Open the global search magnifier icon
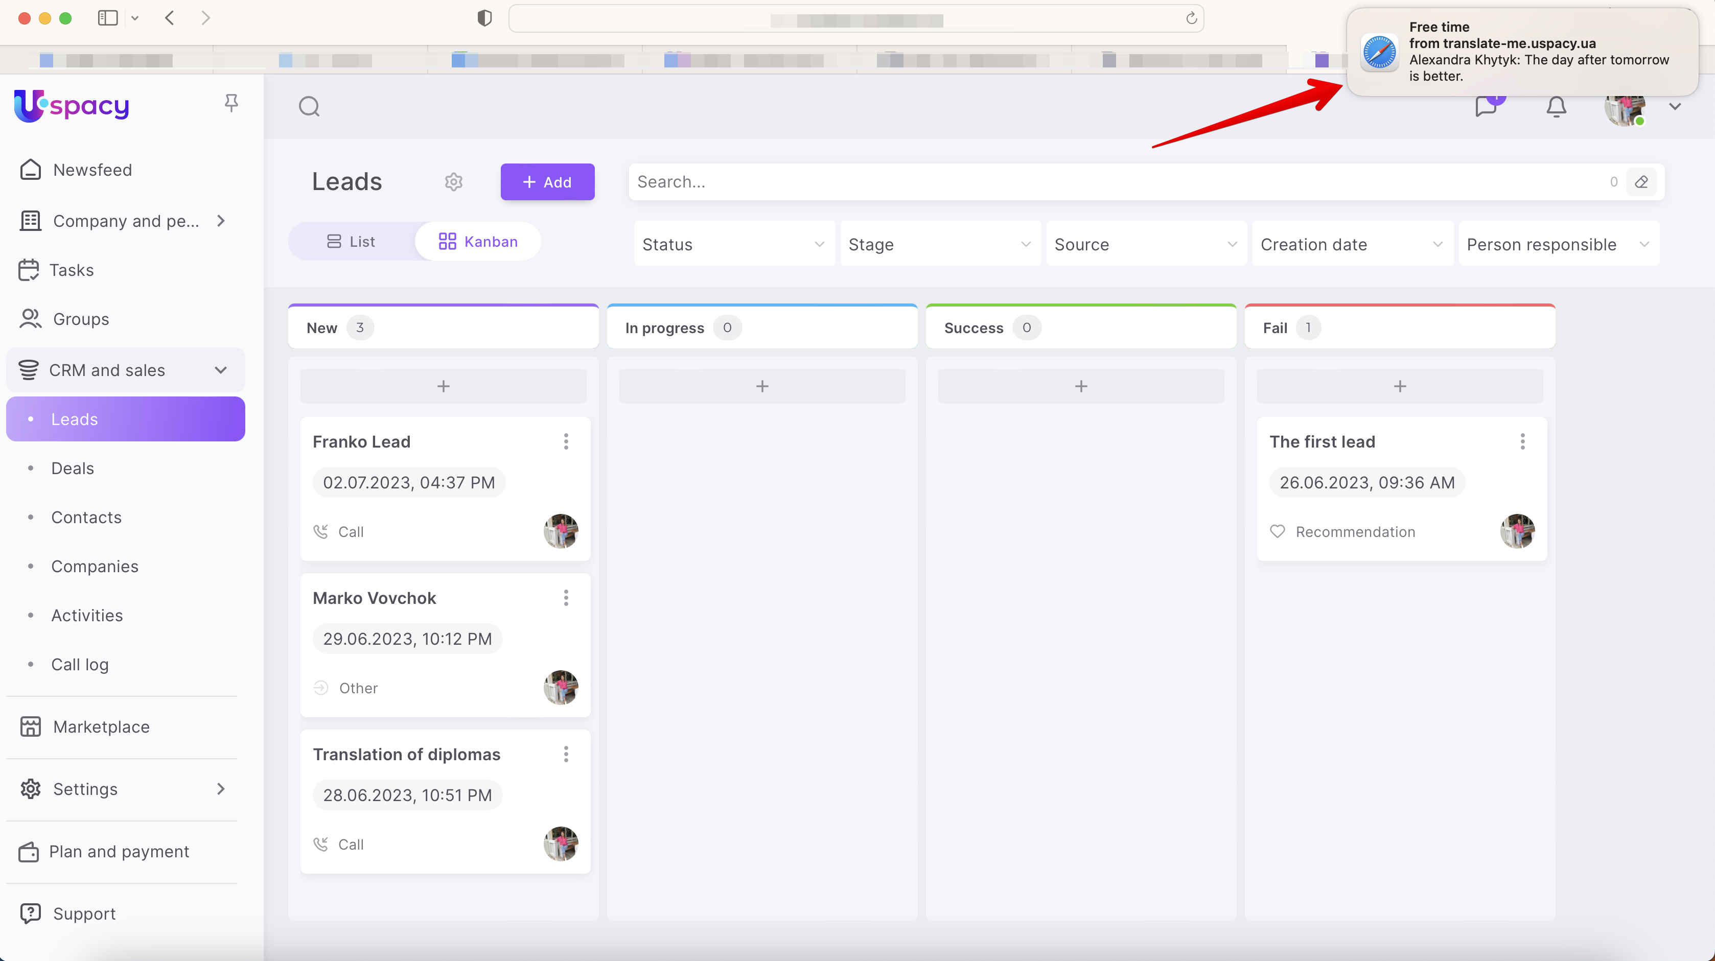Viewport: 1715px width, 961px height. [309, 106]
